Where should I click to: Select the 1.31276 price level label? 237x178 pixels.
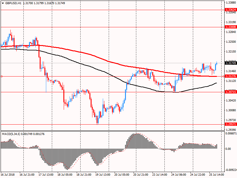231,76
